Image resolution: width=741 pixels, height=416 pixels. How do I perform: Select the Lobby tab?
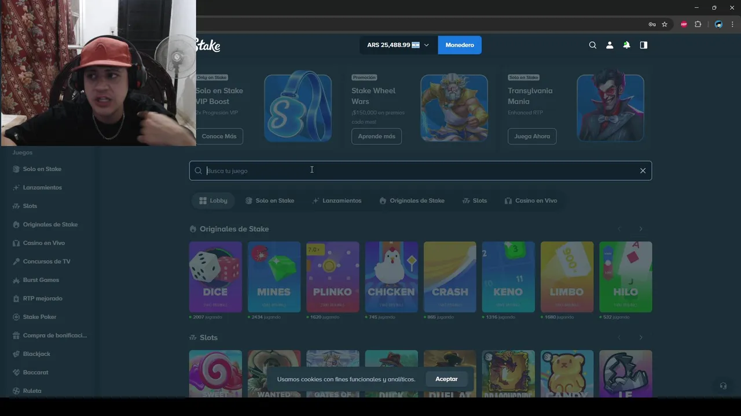coord(212,200)
